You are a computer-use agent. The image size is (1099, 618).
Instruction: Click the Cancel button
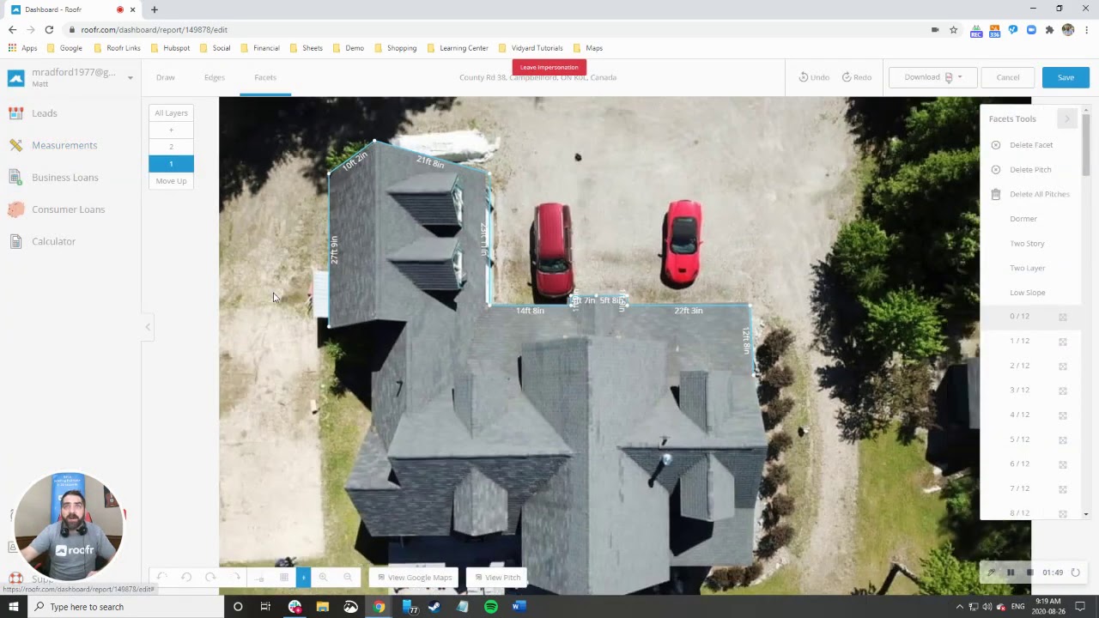(x=1008, y=77)
